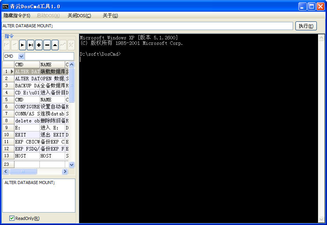The image size is (327, 225).
Task: Select the BACKUP DA row 3
Action: point(36,86)
